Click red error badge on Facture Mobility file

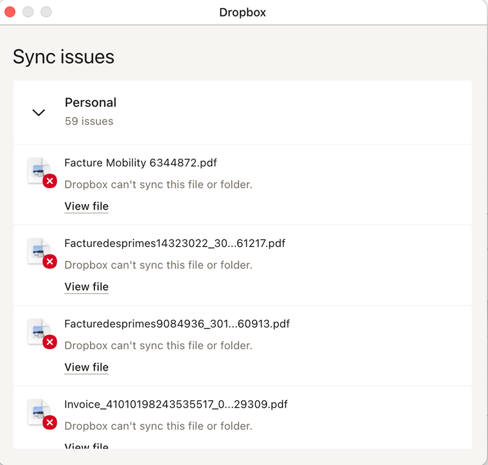coord(50,181)
